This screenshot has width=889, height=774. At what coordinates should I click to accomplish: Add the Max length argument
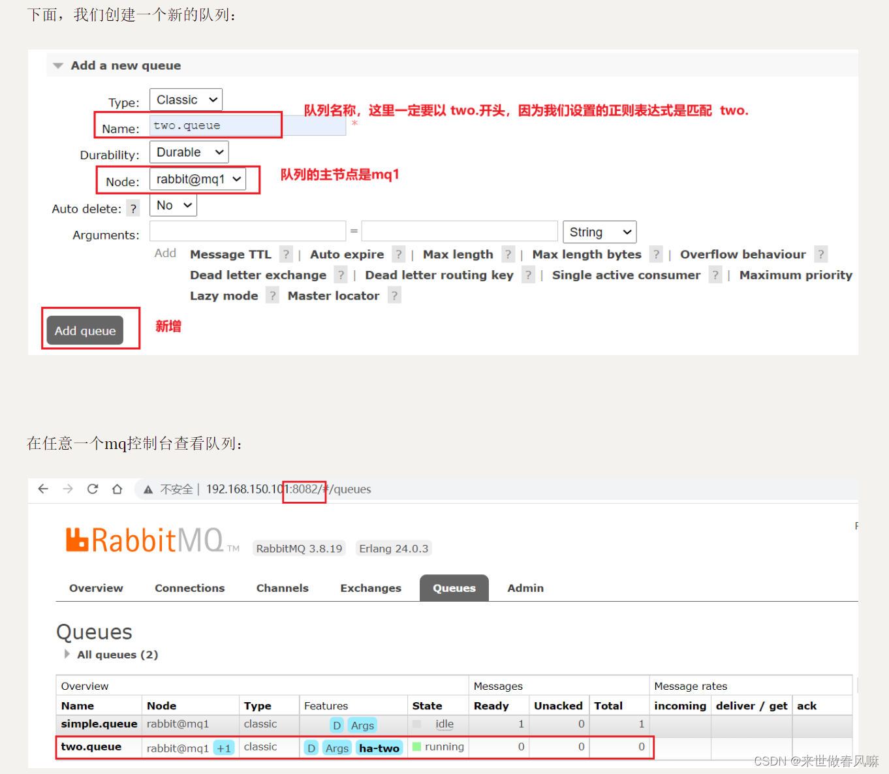pos(458,255)
